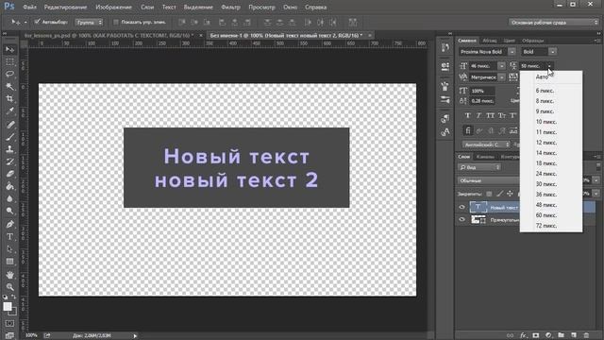Open the Метрическ kerning dropdown
The height and width of the screenshot is (340, 604).
(501, 77)
